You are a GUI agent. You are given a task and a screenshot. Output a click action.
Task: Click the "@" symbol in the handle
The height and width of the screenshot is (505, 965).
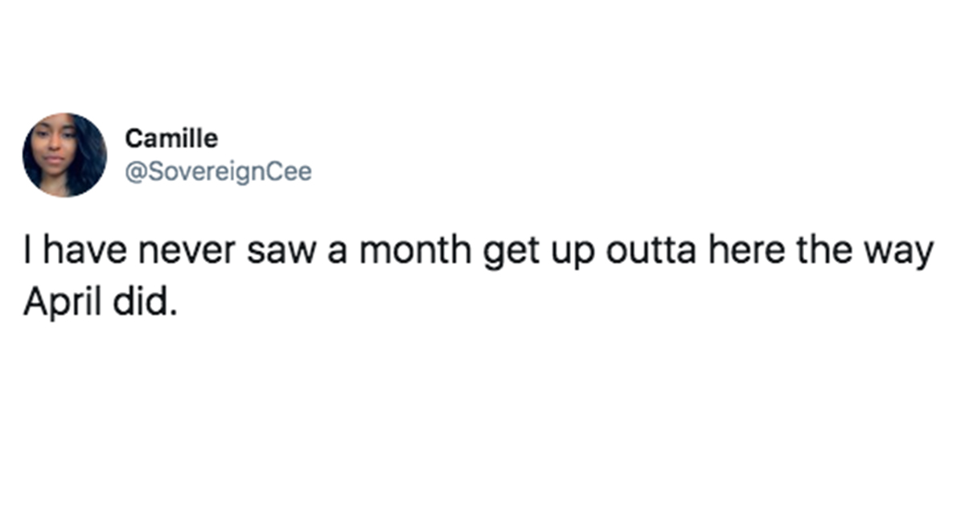[134, 174]
